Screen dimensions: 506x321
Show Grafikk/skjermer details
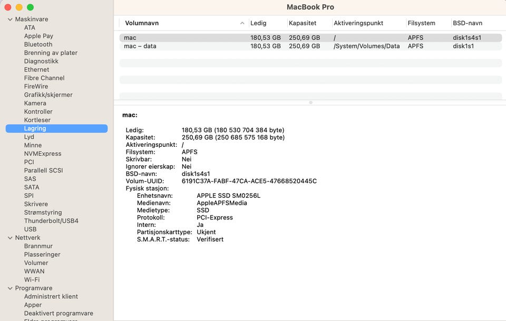point(48,95)
